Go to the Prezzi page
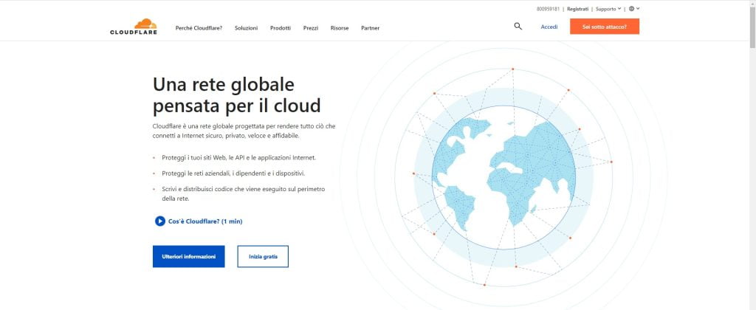This screenshot has height=310, width=756. coord(310,28)
